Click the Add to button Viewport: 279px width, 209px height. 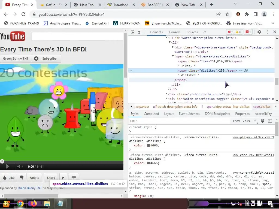(35, 177)
